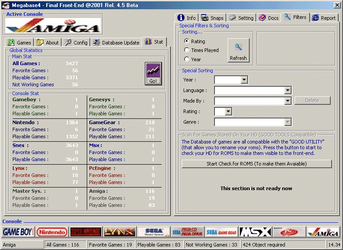Image resolution: width=343 pixels, height=250 pixels.
Task: Click the 'PcEngine :' console stat heading
Action: point(102,168)
